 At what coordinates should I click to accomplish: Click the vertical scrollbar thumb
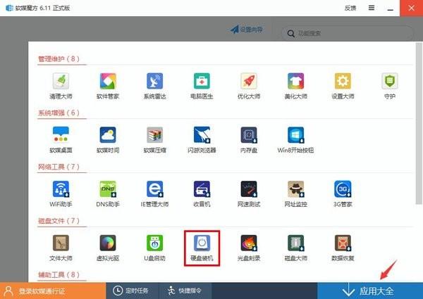[x=419, y=123]
